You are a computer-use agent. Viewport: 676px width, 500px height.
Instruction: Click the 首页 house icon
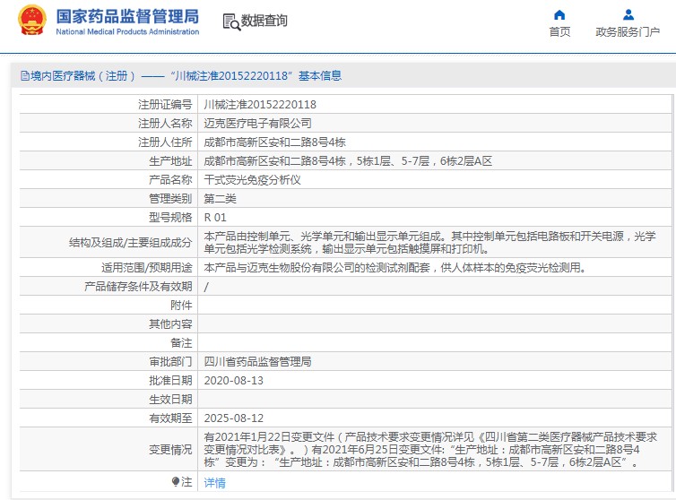tap(559, 14)
